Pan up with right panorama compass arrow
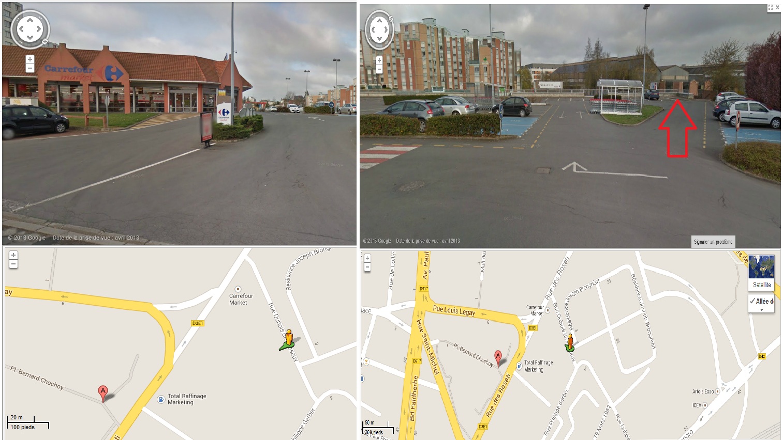The width and height of the screenshot is (783, 440). point(379,21)
